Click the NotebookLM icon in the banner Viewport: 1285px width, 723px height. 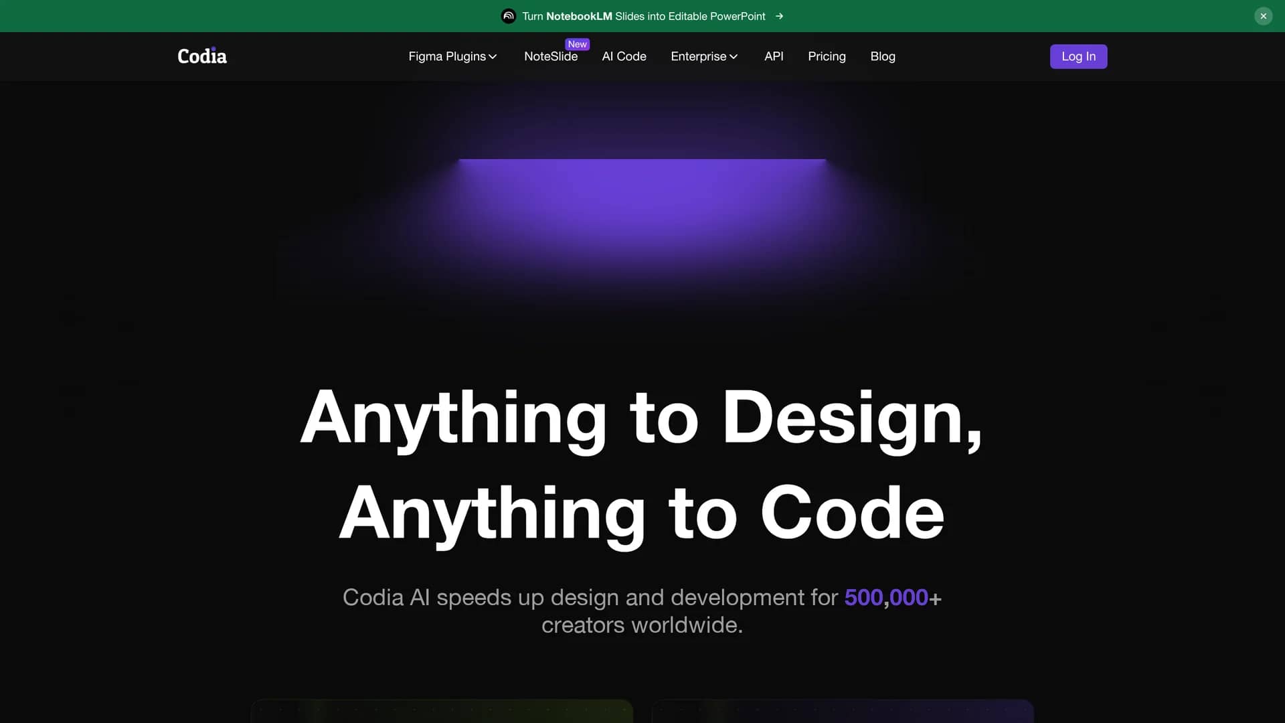pos(509,16)
